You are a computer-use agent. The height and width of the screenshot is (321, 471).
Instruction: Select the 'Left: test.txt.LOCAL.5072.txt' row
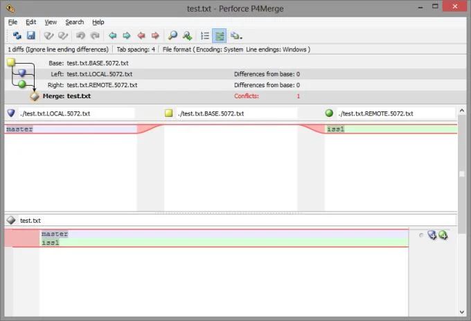pyautogui.click(x=235, y=74)
